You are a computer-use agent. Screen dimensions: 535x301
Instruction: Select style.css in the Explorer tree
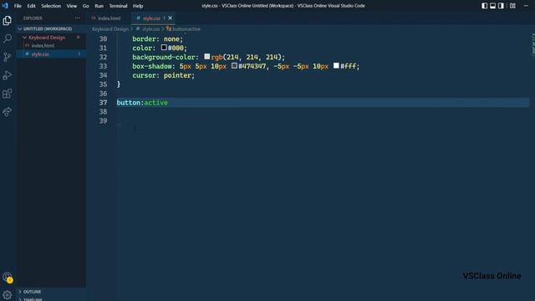pyautogui.click(x=40, y=54)
